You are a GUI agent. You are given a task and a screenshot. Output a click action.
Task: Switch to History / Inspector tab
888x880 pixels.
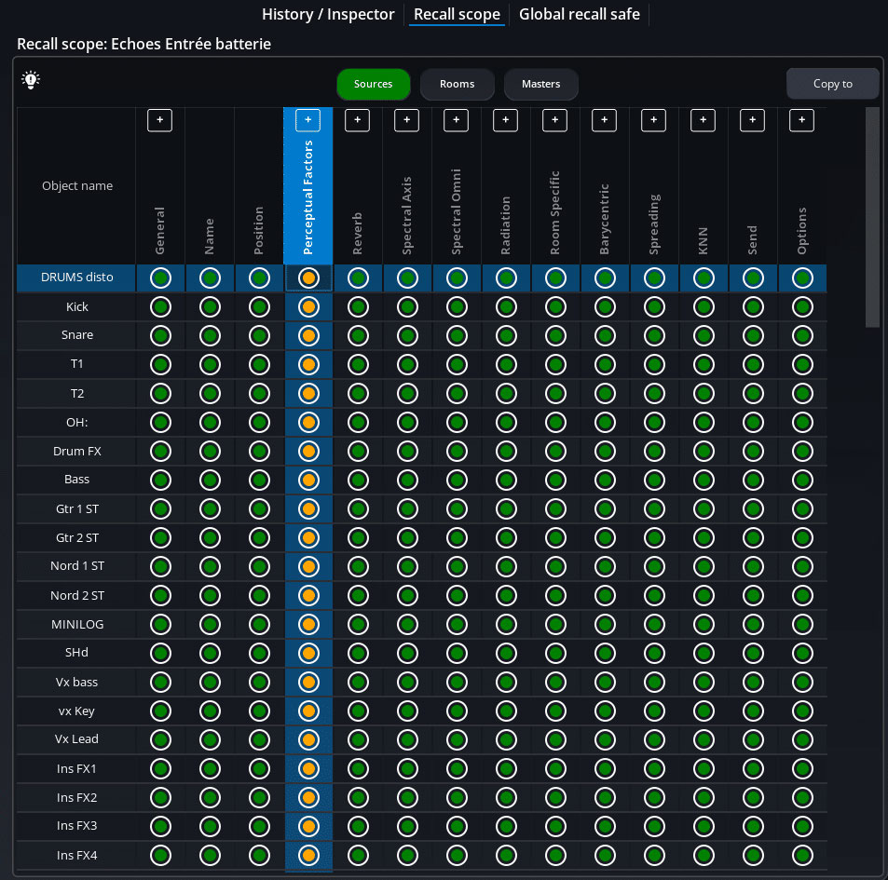pyautogui.click(x=328, y=15)
